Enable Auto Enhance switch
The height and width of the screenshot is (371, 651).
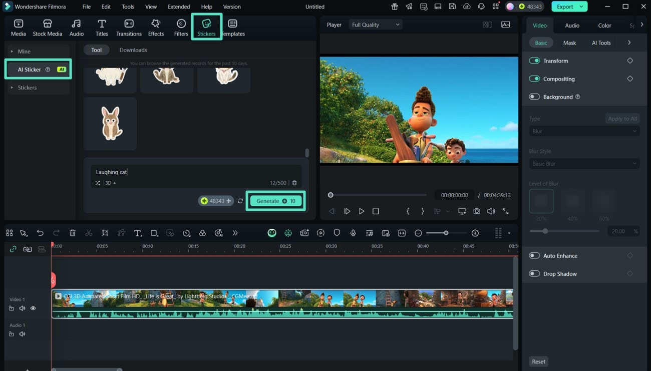[x=534, y=255]
